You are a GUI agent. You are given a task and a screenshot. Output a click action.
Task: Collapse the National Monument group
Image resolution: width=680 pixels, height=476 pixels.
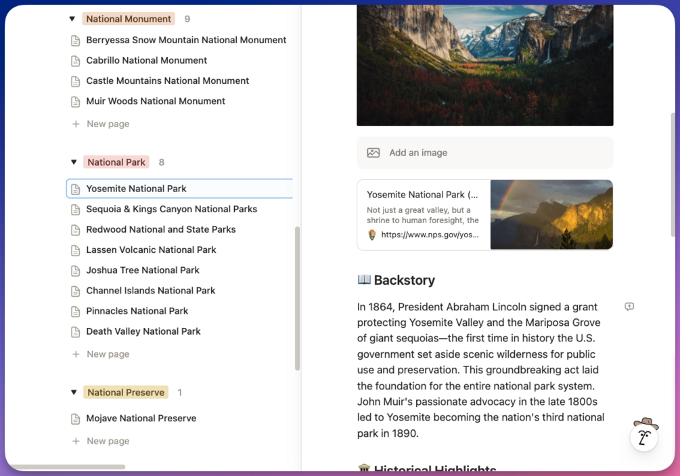coord(72,19)
